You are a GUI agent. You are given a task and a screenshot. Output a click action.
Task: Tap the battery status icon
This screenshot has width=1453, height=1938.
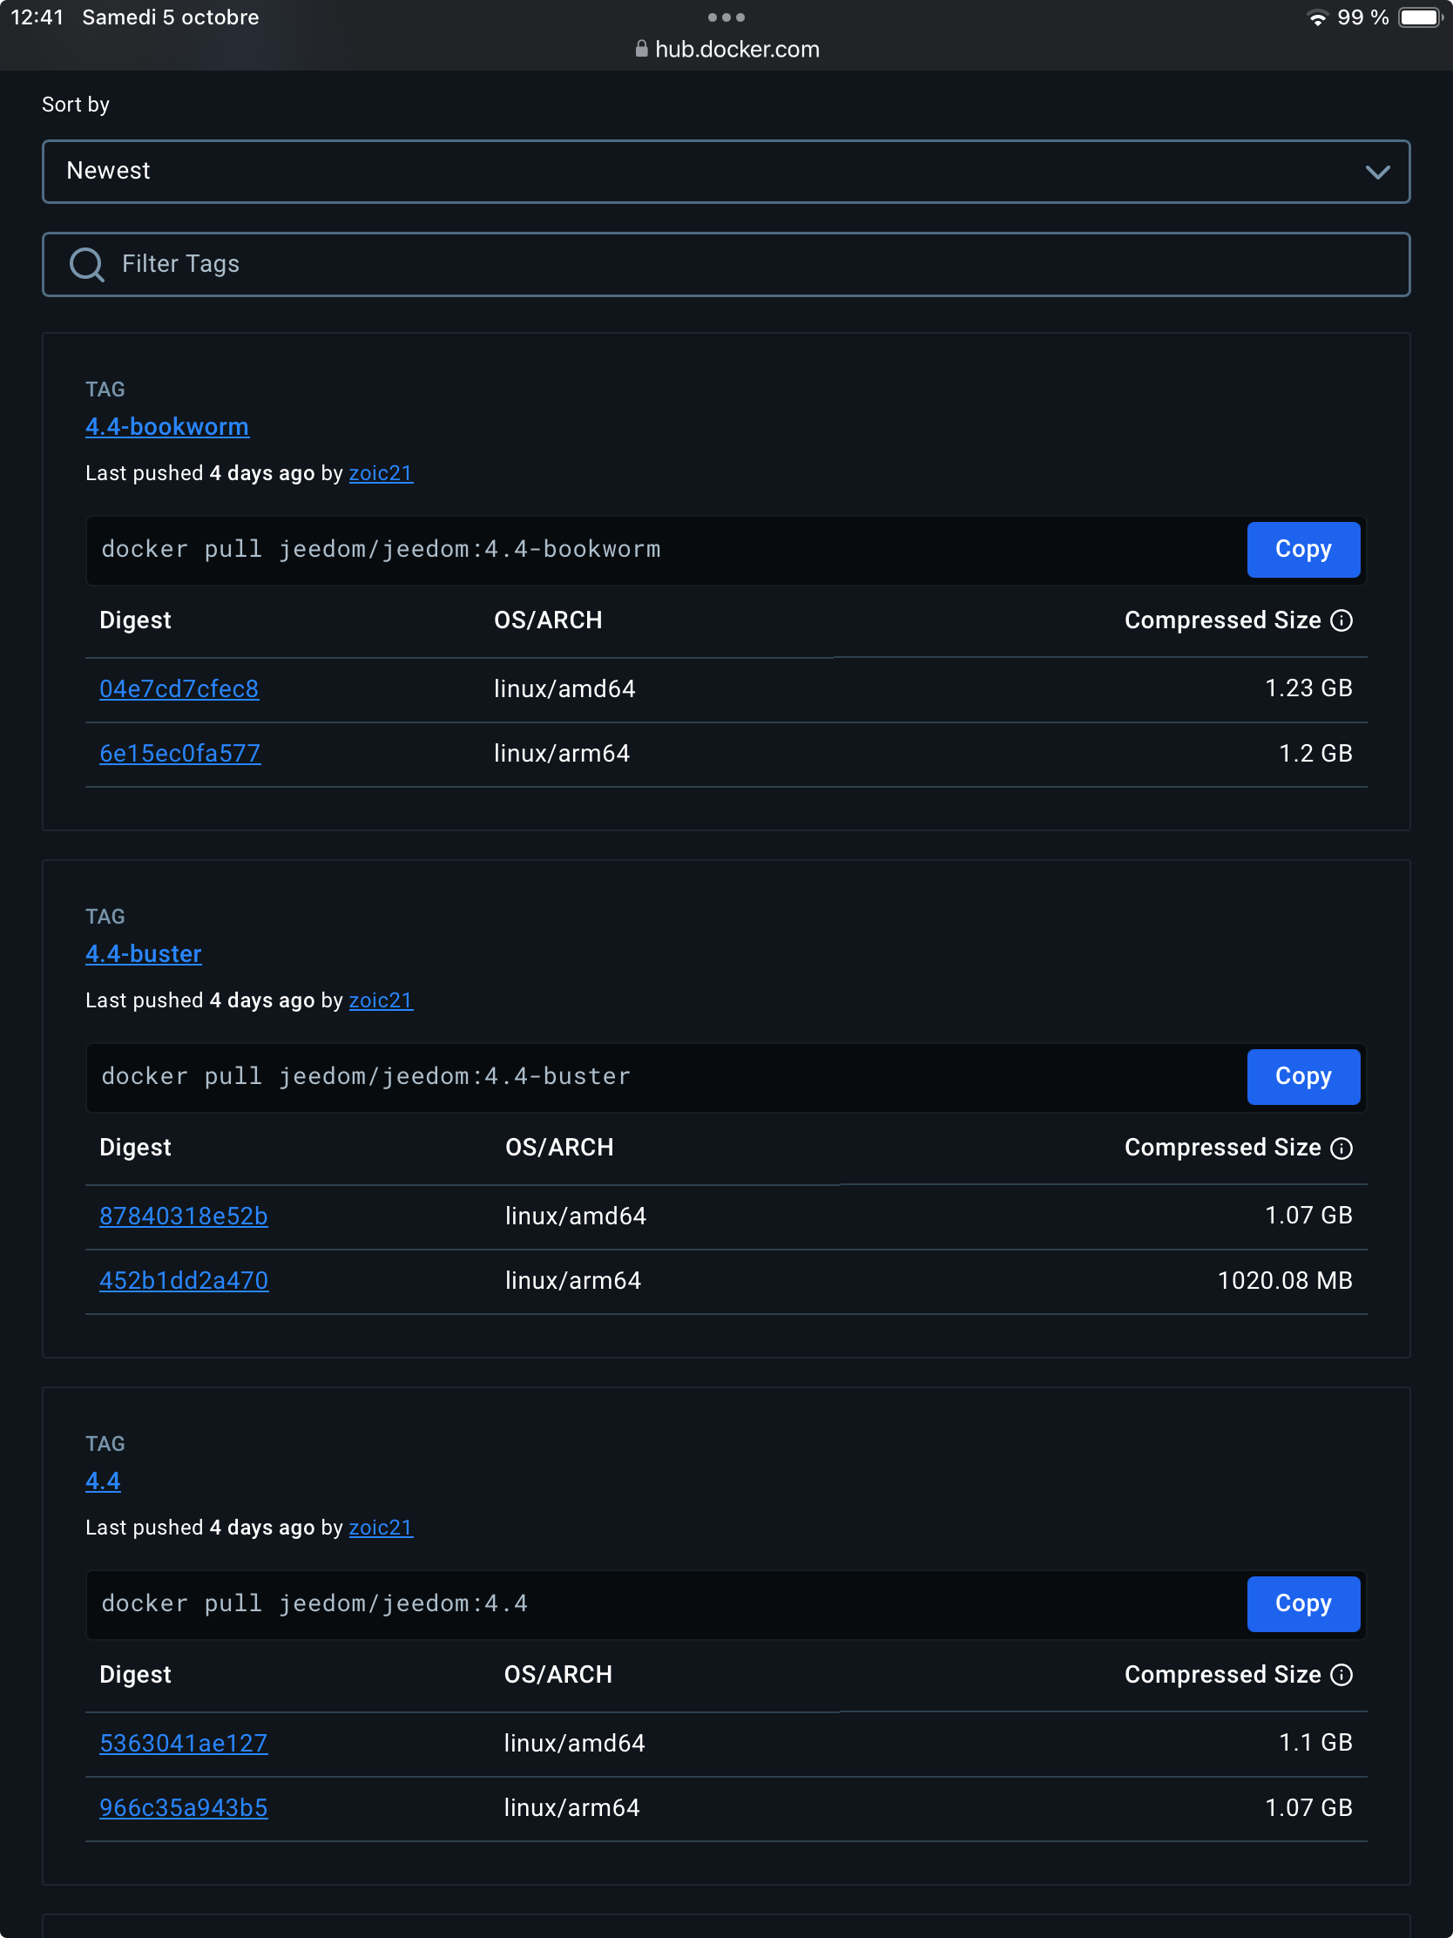(x=1420, y=17)
